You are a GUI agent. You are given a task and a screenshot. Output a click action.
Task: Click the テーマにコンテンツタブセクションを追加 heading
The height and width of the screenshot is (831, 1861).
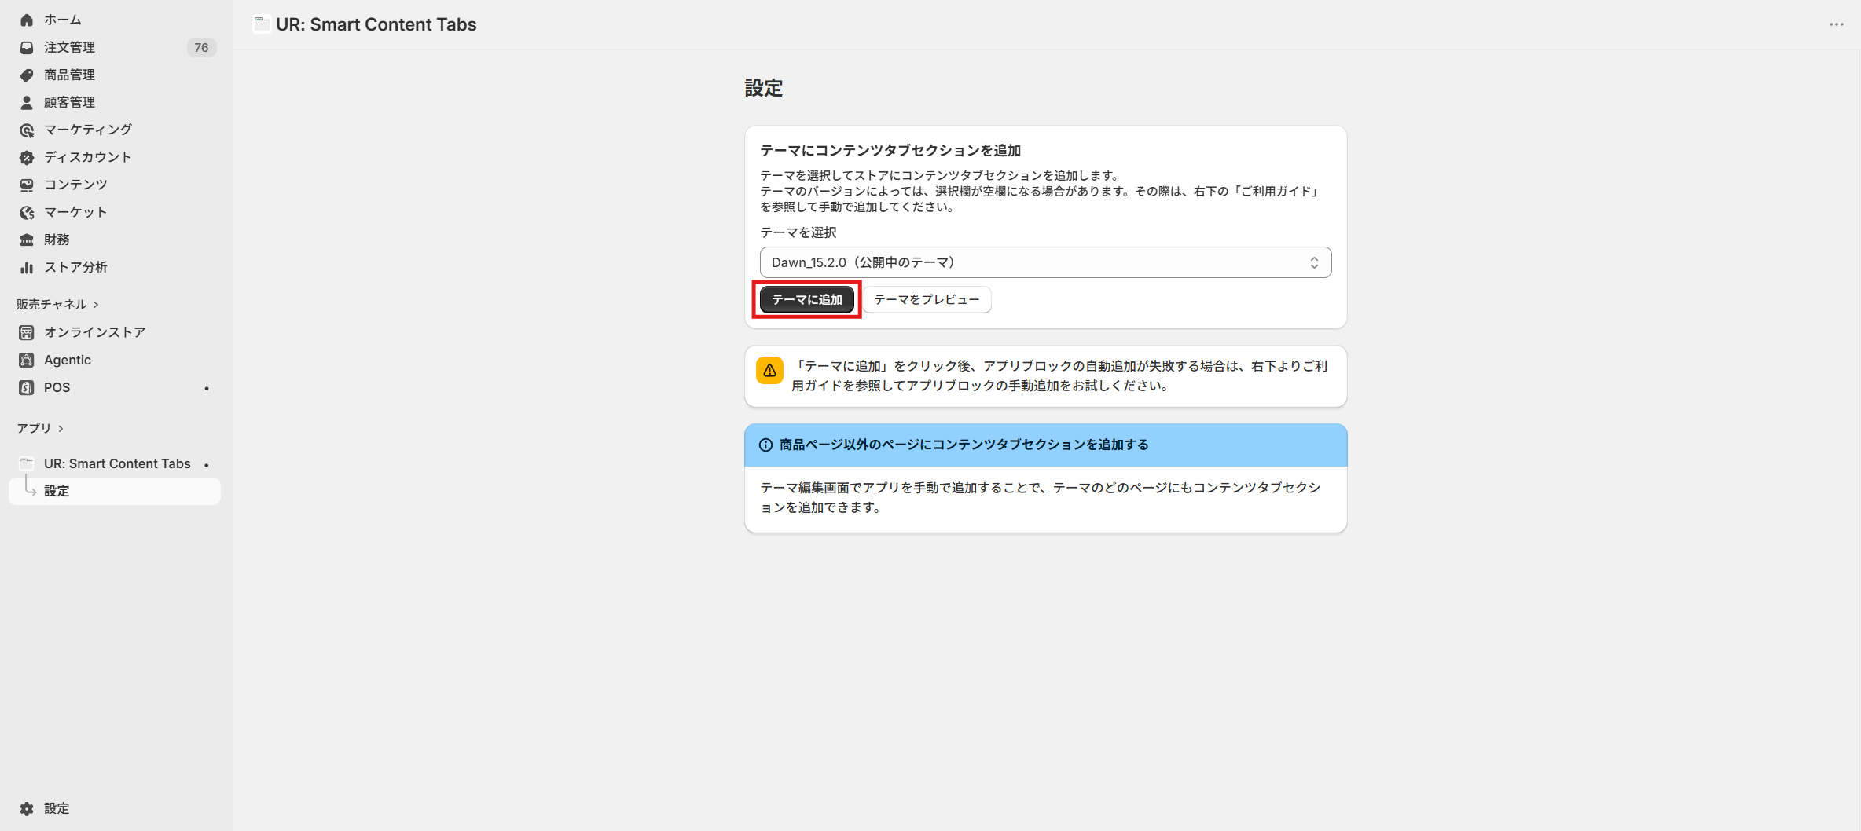890,150
